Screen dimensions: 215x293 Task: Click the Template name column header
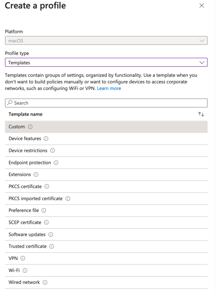tap(25, 114)
